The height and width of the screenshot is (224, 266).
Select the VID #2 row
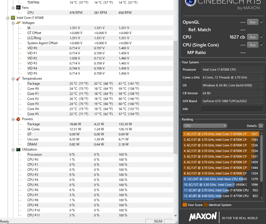coord(100,58)
